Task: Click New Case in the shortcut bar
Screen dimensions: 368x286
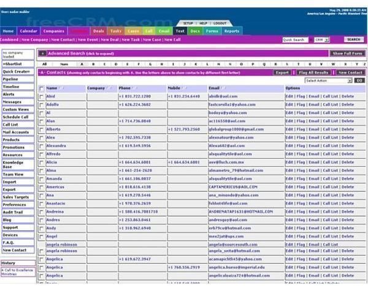Action: (x=152, y=40)
